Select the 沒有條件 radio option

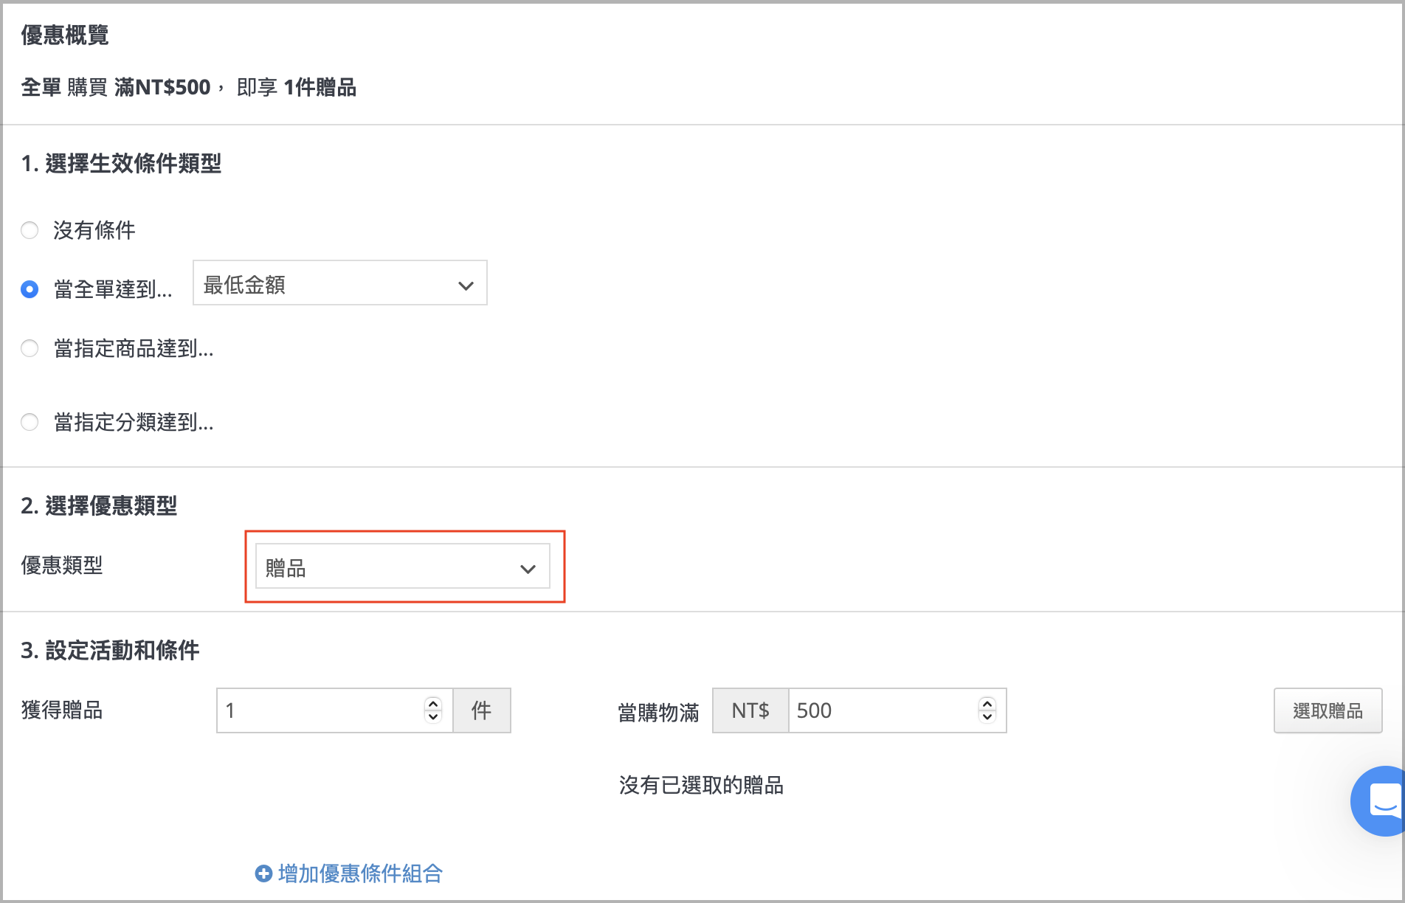[x=30, y=230]
